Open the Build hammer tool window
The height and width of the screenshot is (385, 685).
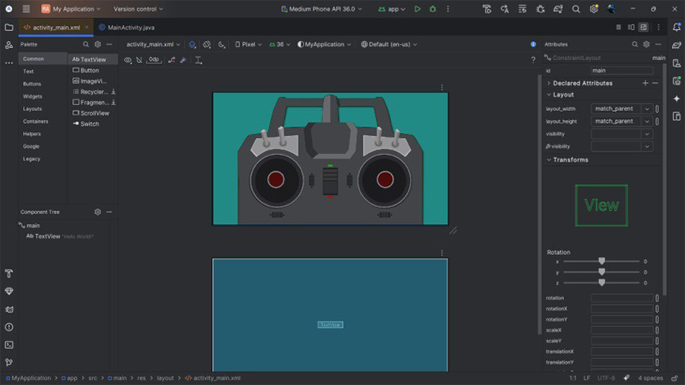[x=9, y=273]
